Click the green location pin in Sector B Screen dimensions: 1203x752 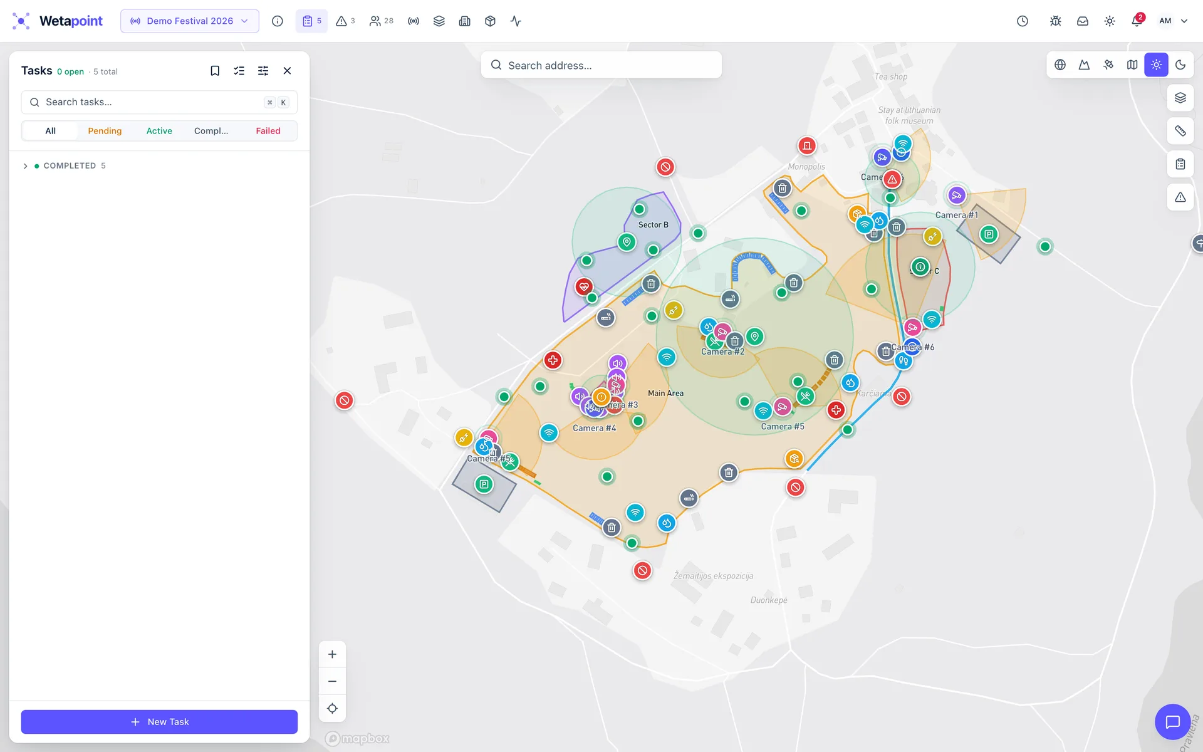tap(627, 242)
